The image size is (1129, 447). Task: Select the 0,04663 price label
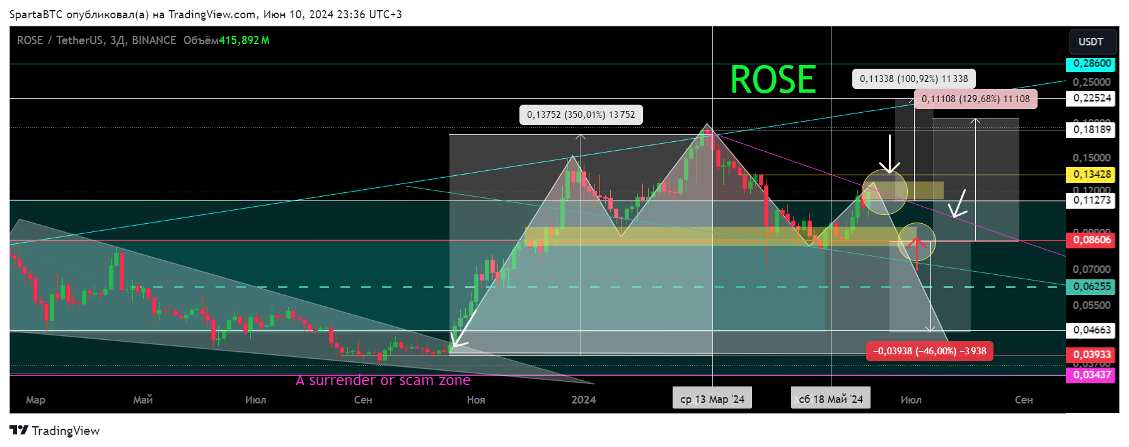point(1091,330)
